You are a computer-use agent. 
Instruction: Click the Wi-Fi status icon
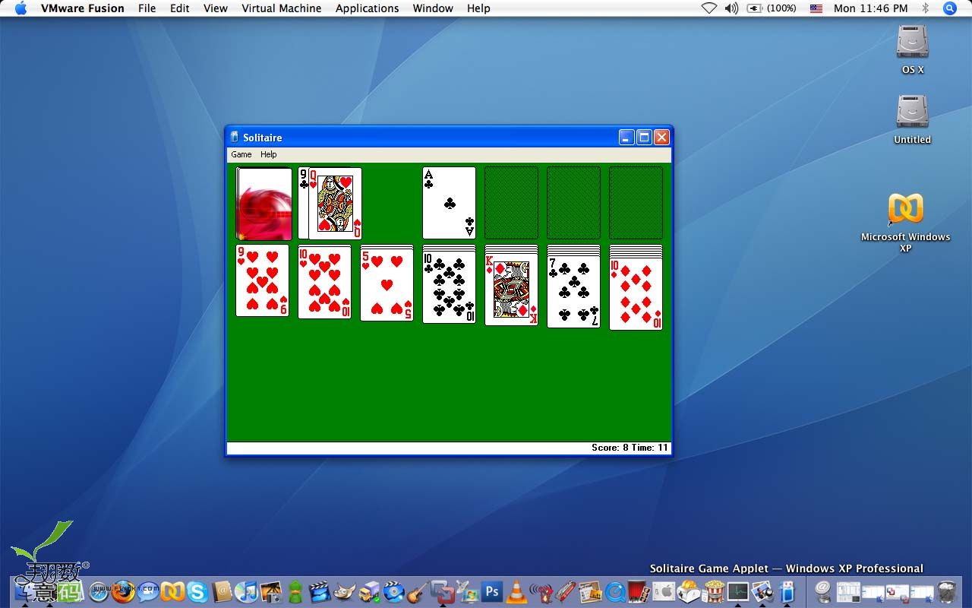click(x=708, y=8)
